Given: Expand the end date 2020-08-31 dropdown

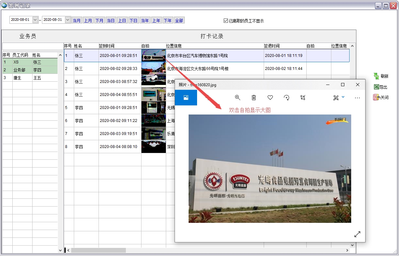Looking at the screenshot, I should click(x=68, y=20).
